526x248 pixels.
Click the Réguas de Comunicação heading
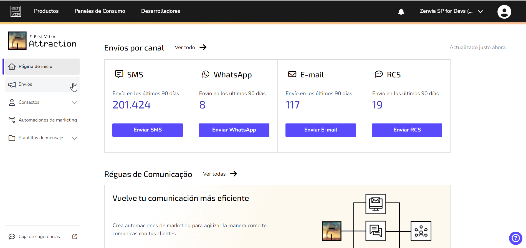point(148,174)
